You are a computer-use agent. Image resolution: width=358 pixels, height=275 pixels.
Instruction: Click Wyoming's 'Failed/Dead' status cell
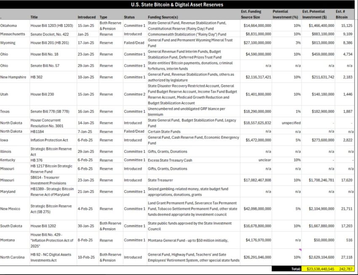coord(135,42)
